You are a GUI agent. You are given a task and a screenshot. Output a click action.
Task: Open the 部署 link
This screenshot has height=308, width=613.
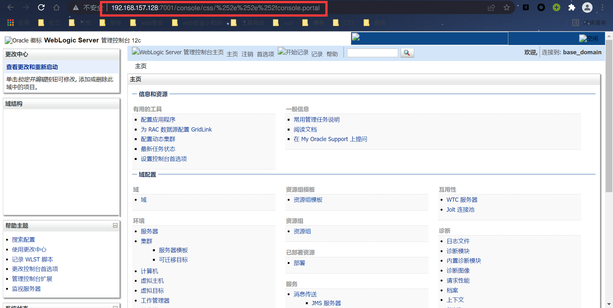point(299,263)
